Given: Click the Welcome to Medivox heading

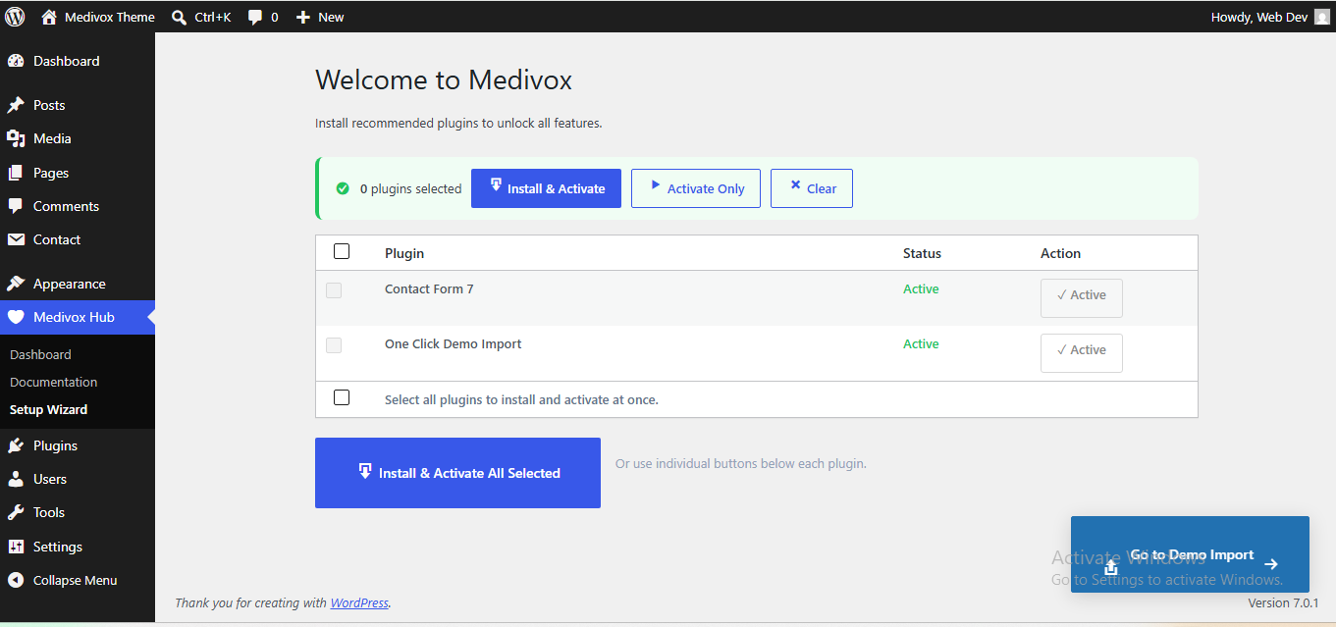Looking at the screenshot, I should (444, 79).
